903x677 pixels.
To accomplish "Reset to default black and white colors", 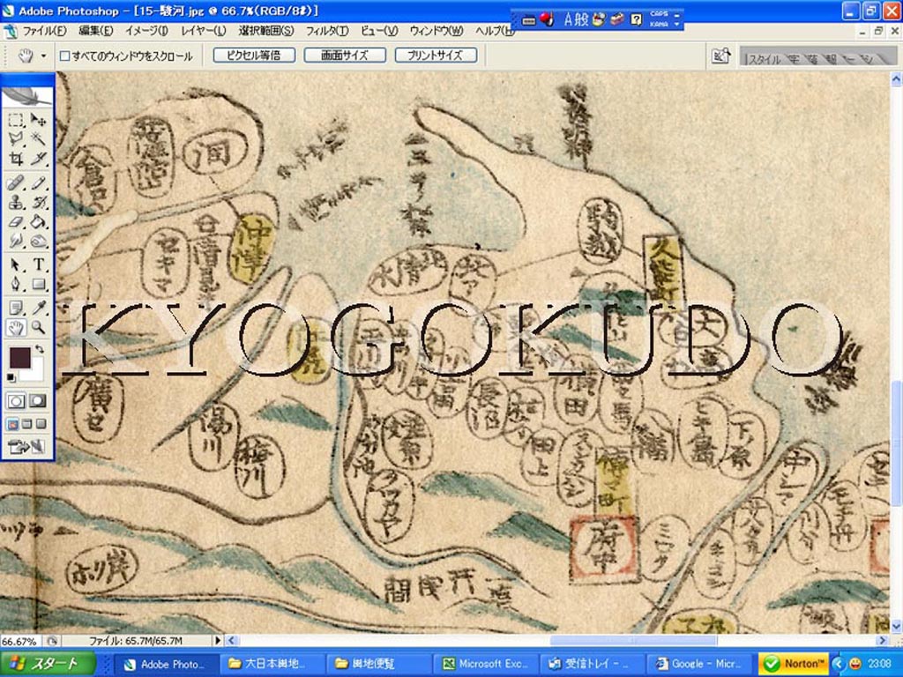I will (x=11, y=377).
